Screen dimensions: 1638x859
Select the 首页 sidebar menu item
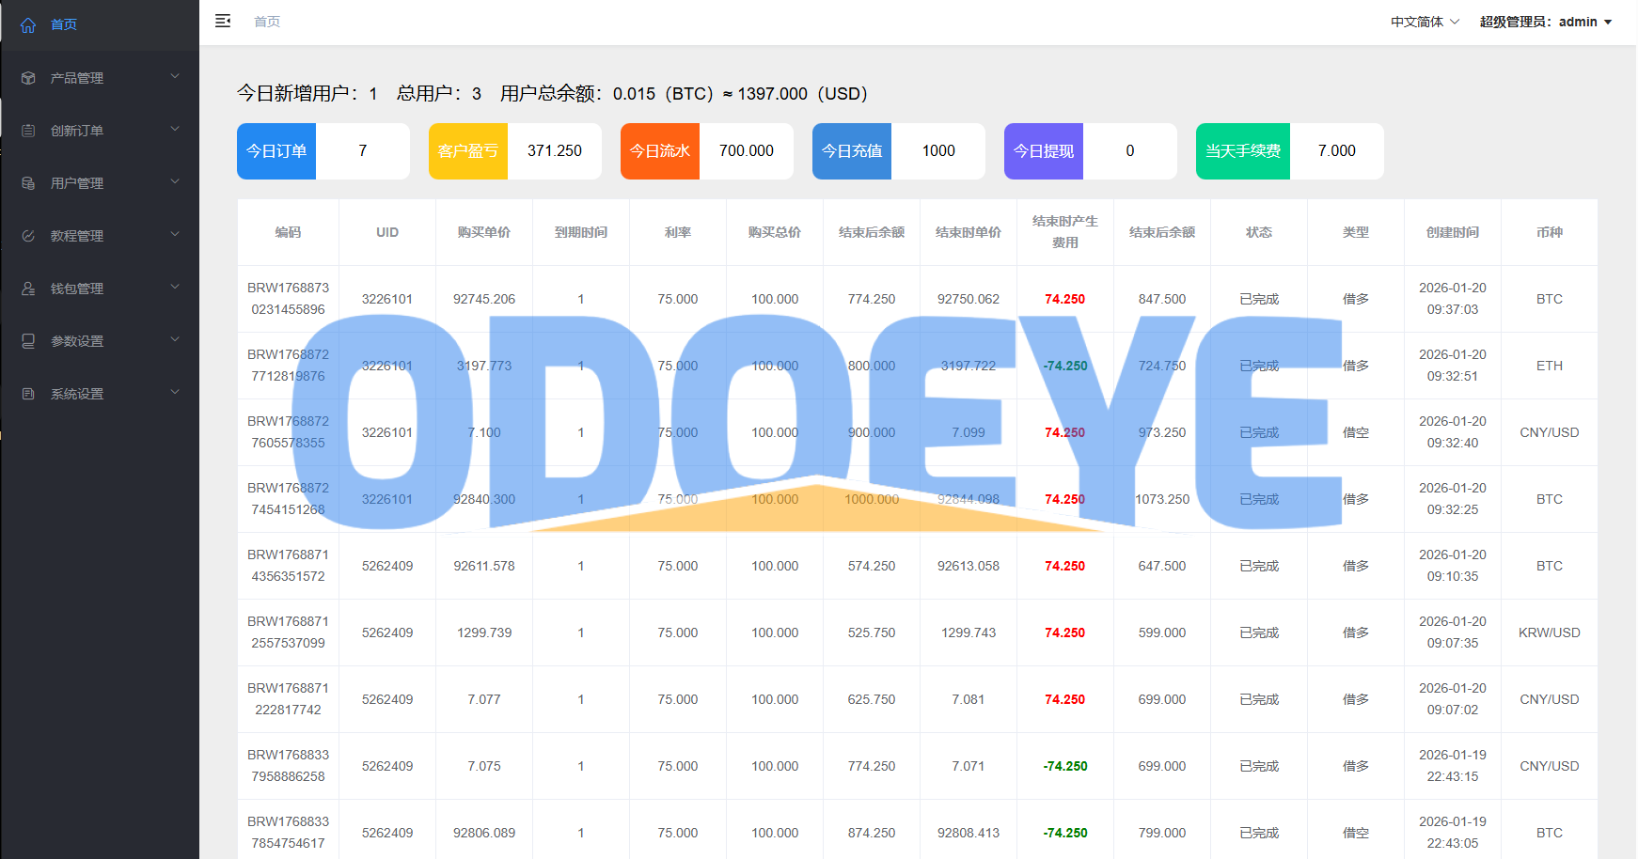coord(64,24)
